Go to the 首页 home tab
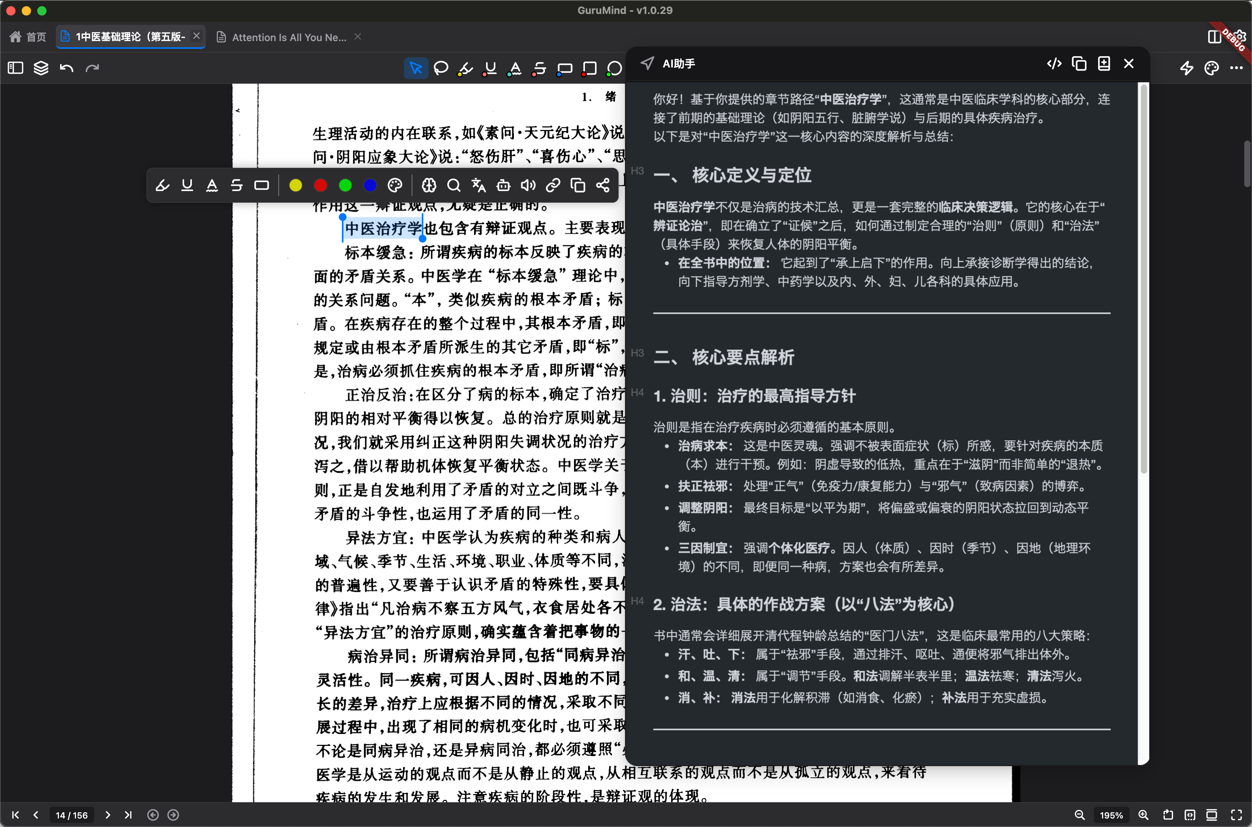Screen dimensions: 1252x827 28,37
